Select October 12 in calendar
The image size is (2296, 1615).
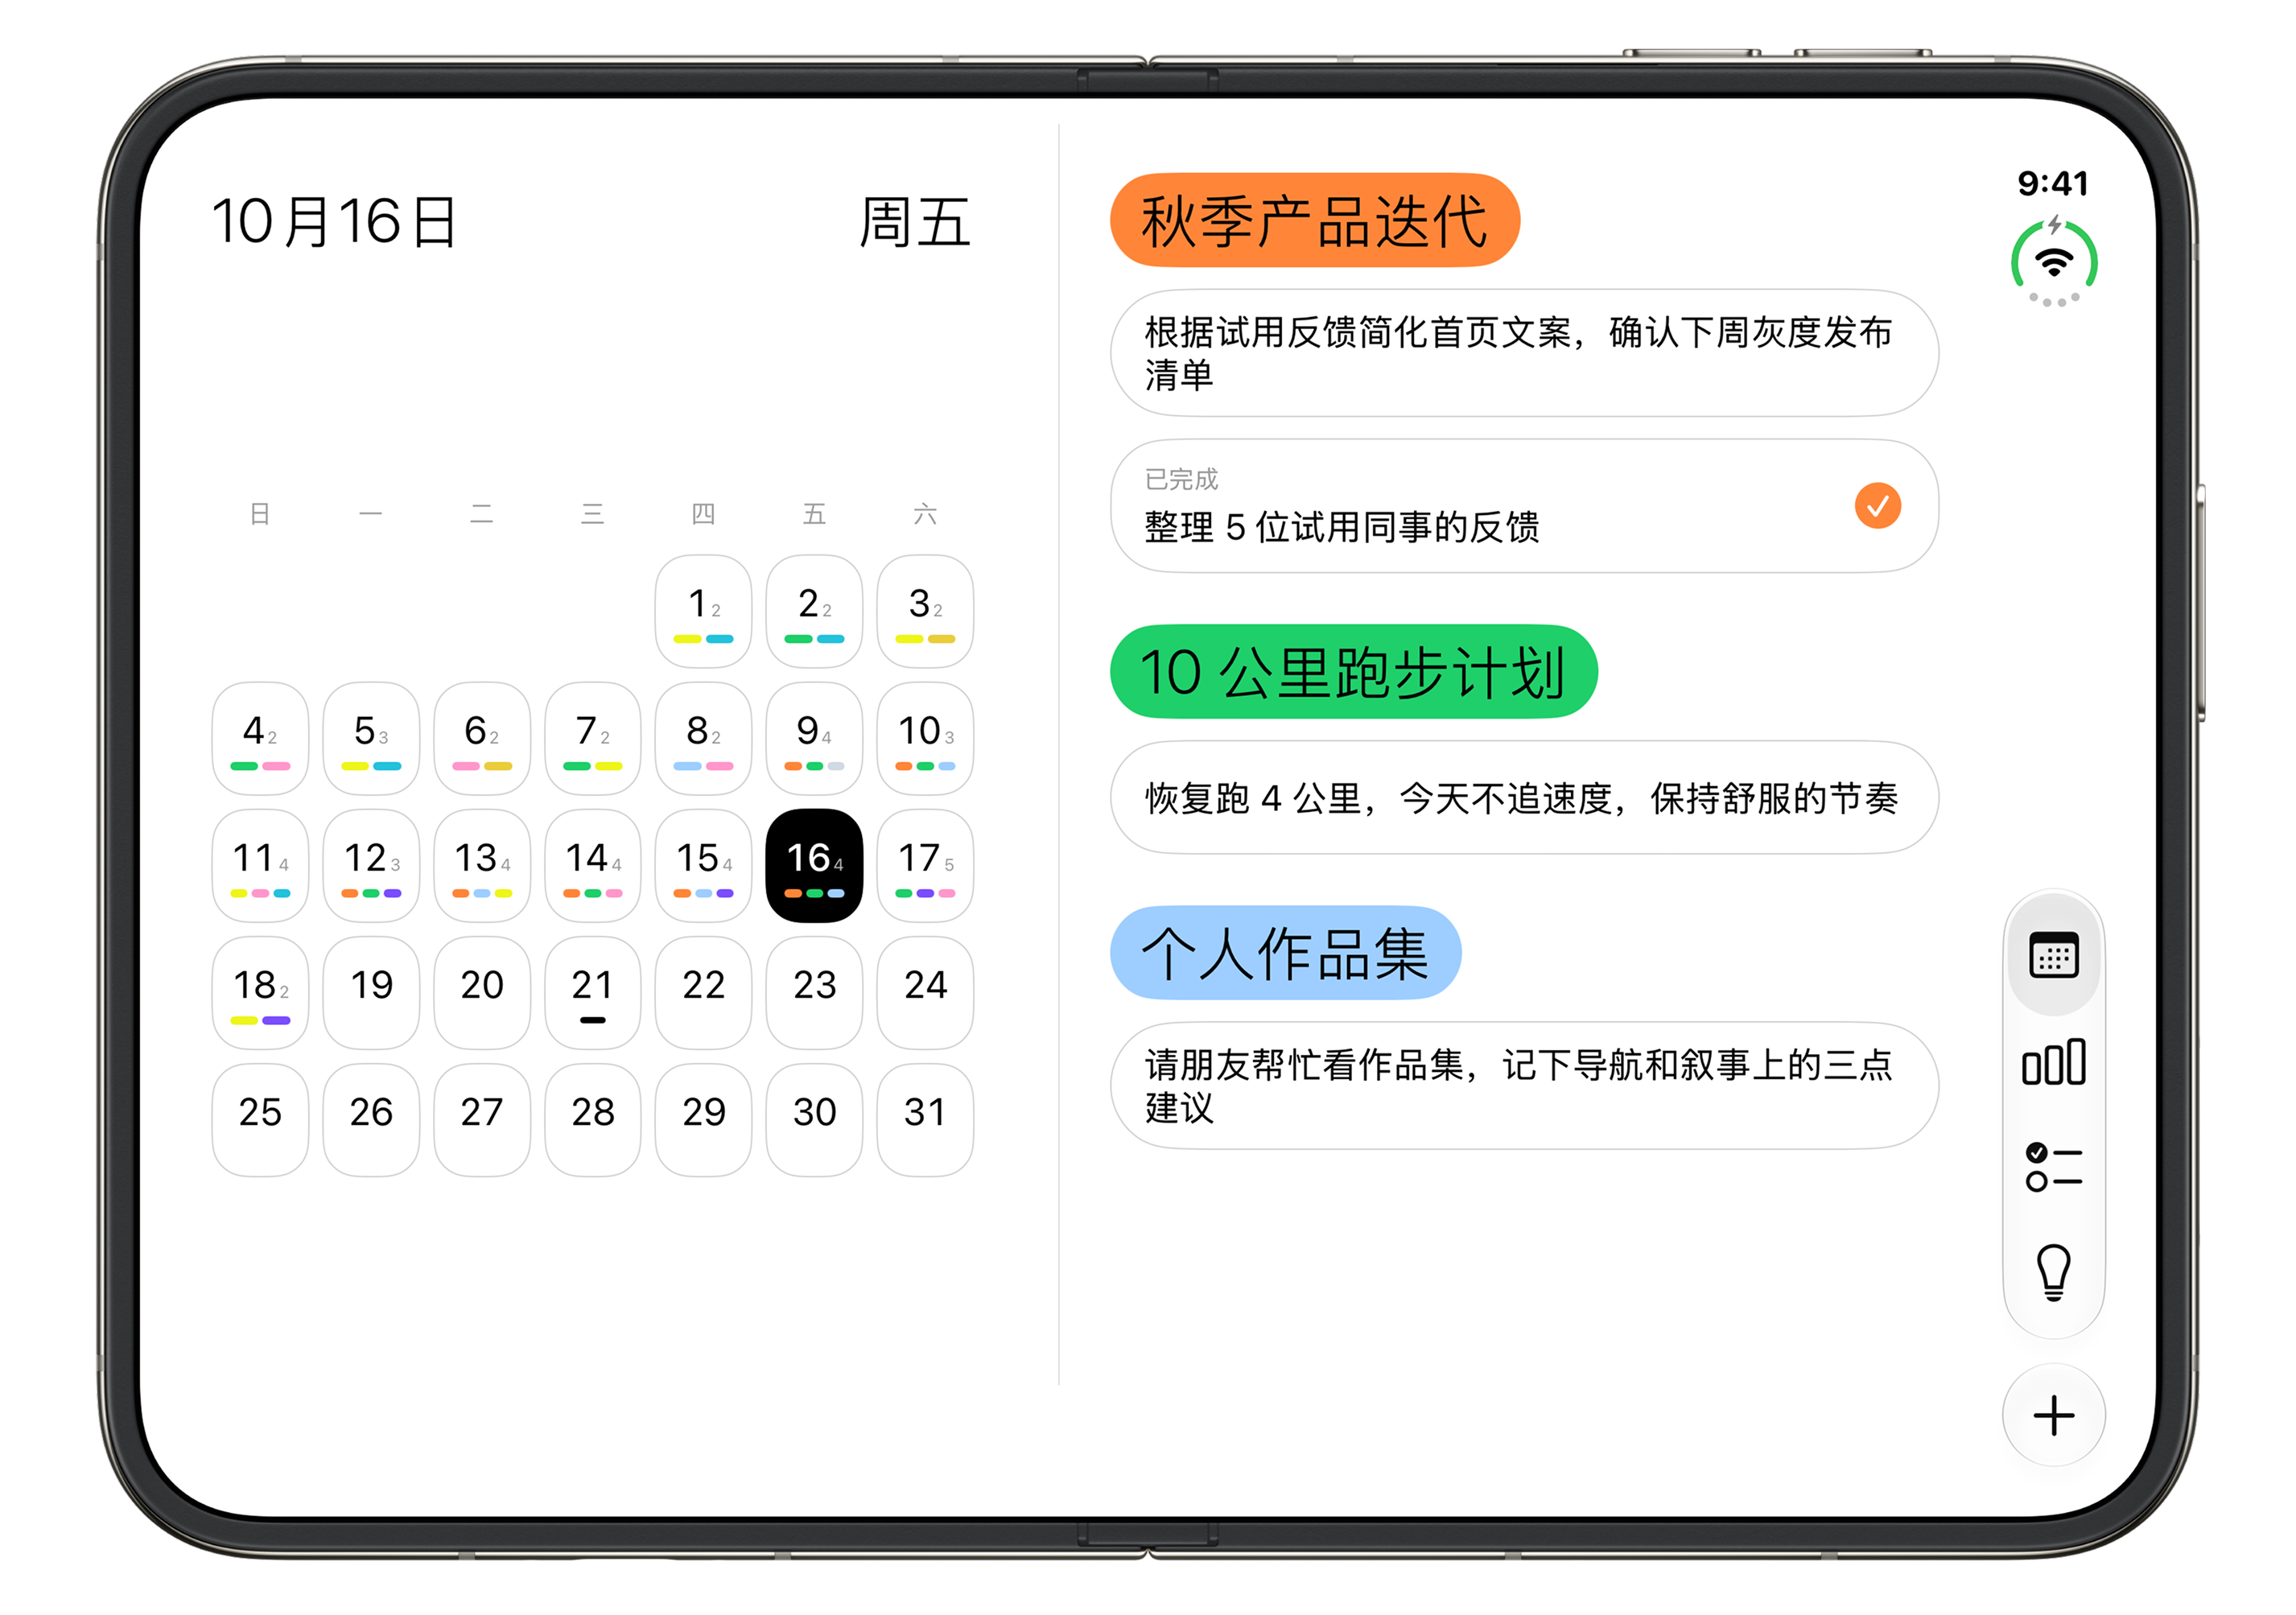pyautogui.click(x=371, y=865)
